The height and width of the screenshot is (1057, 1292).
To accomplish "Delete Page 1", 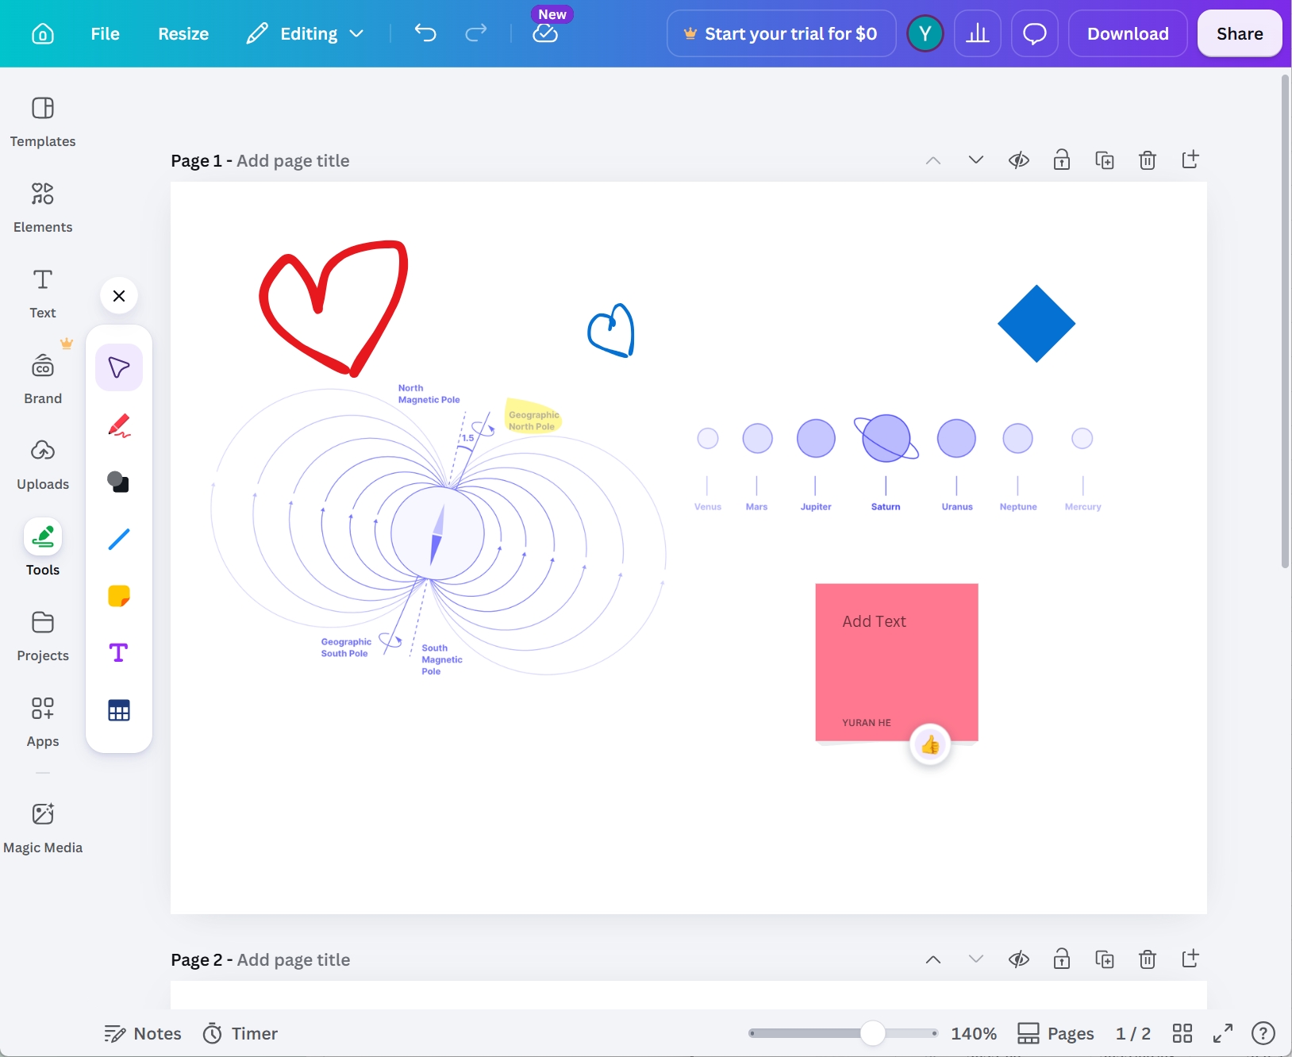I will click(x=1148, y=160).
